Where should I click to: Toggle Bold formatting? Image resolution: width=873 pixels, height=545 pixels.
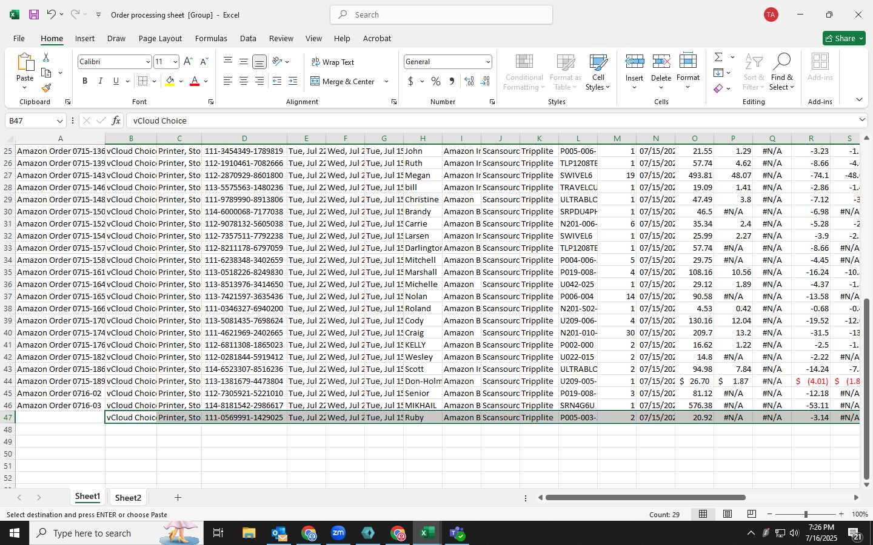pyautogui.click(x=85, y=81)
